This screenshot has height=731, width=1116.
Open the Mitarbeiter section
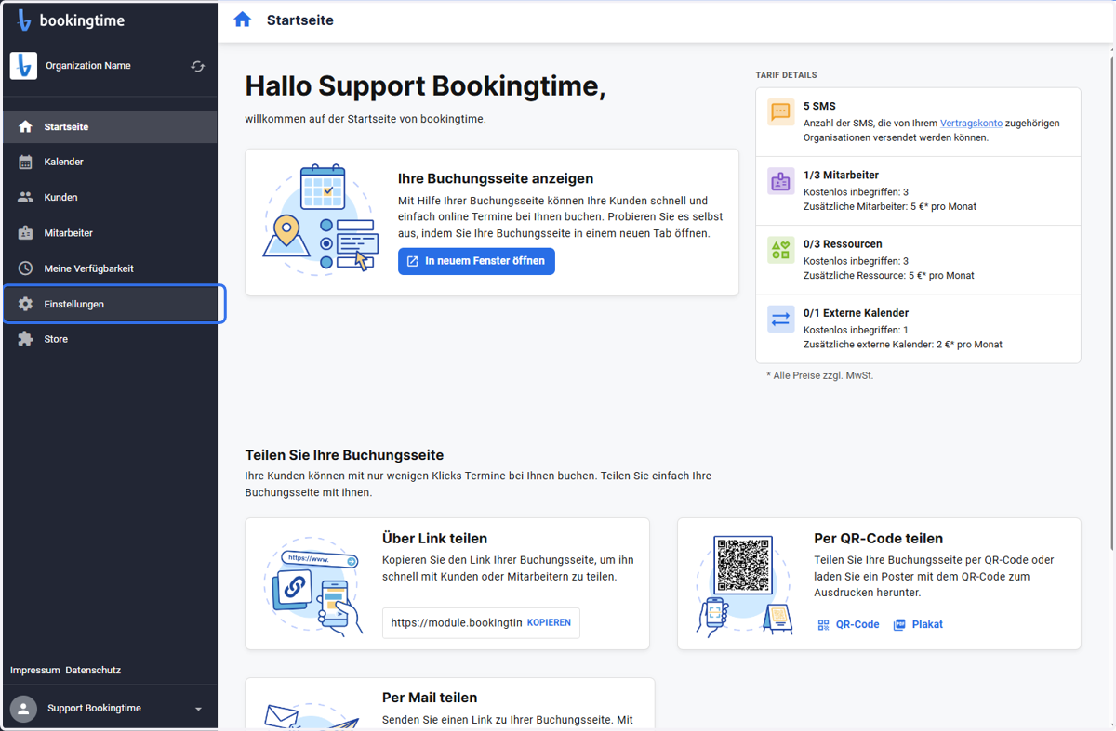[x=110, y=233]
